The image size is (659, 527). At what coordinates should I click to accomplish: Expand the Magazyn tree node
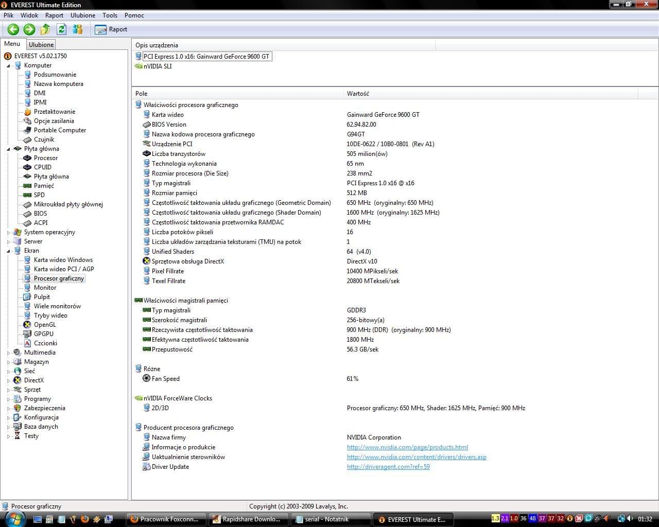(8, 362)
